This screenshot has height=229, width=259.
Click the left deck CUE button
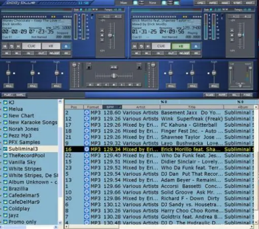[x=31, y=46]
